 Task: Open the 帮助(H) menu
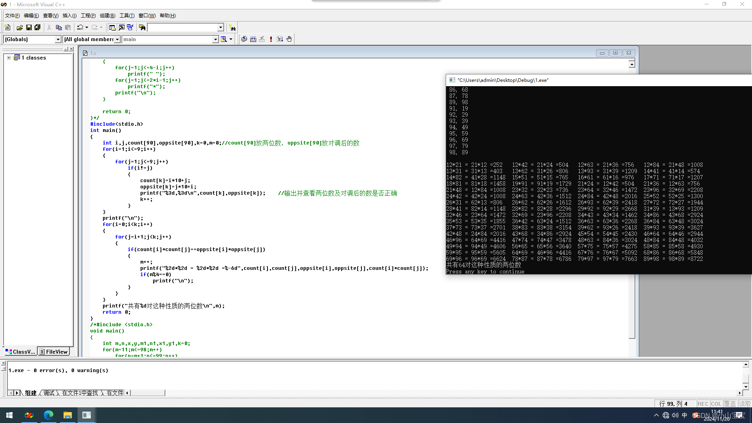[168, 16]
